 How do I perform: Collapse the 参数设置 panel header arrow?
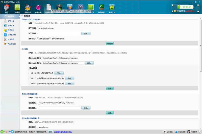(x=22, y=16)
